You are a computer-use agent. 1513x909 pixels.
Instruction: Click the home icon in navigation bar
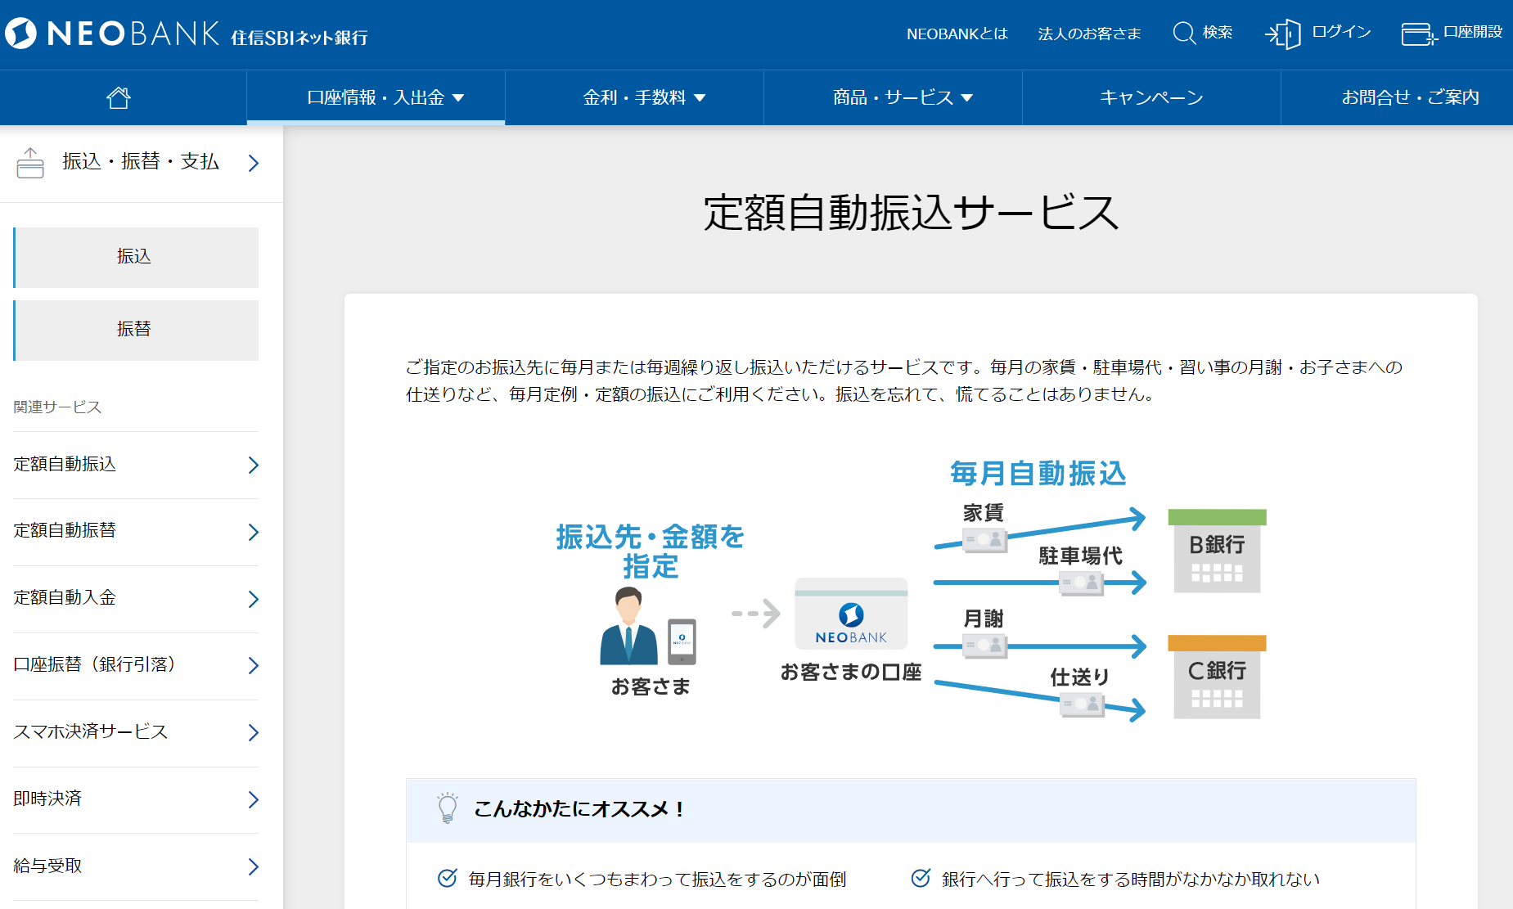(119, 98)
